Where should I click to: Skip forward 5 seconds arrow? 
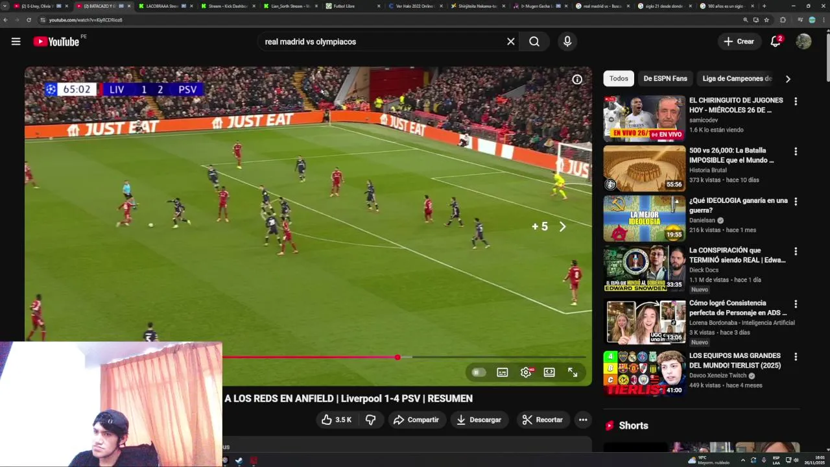pos(562,226)
